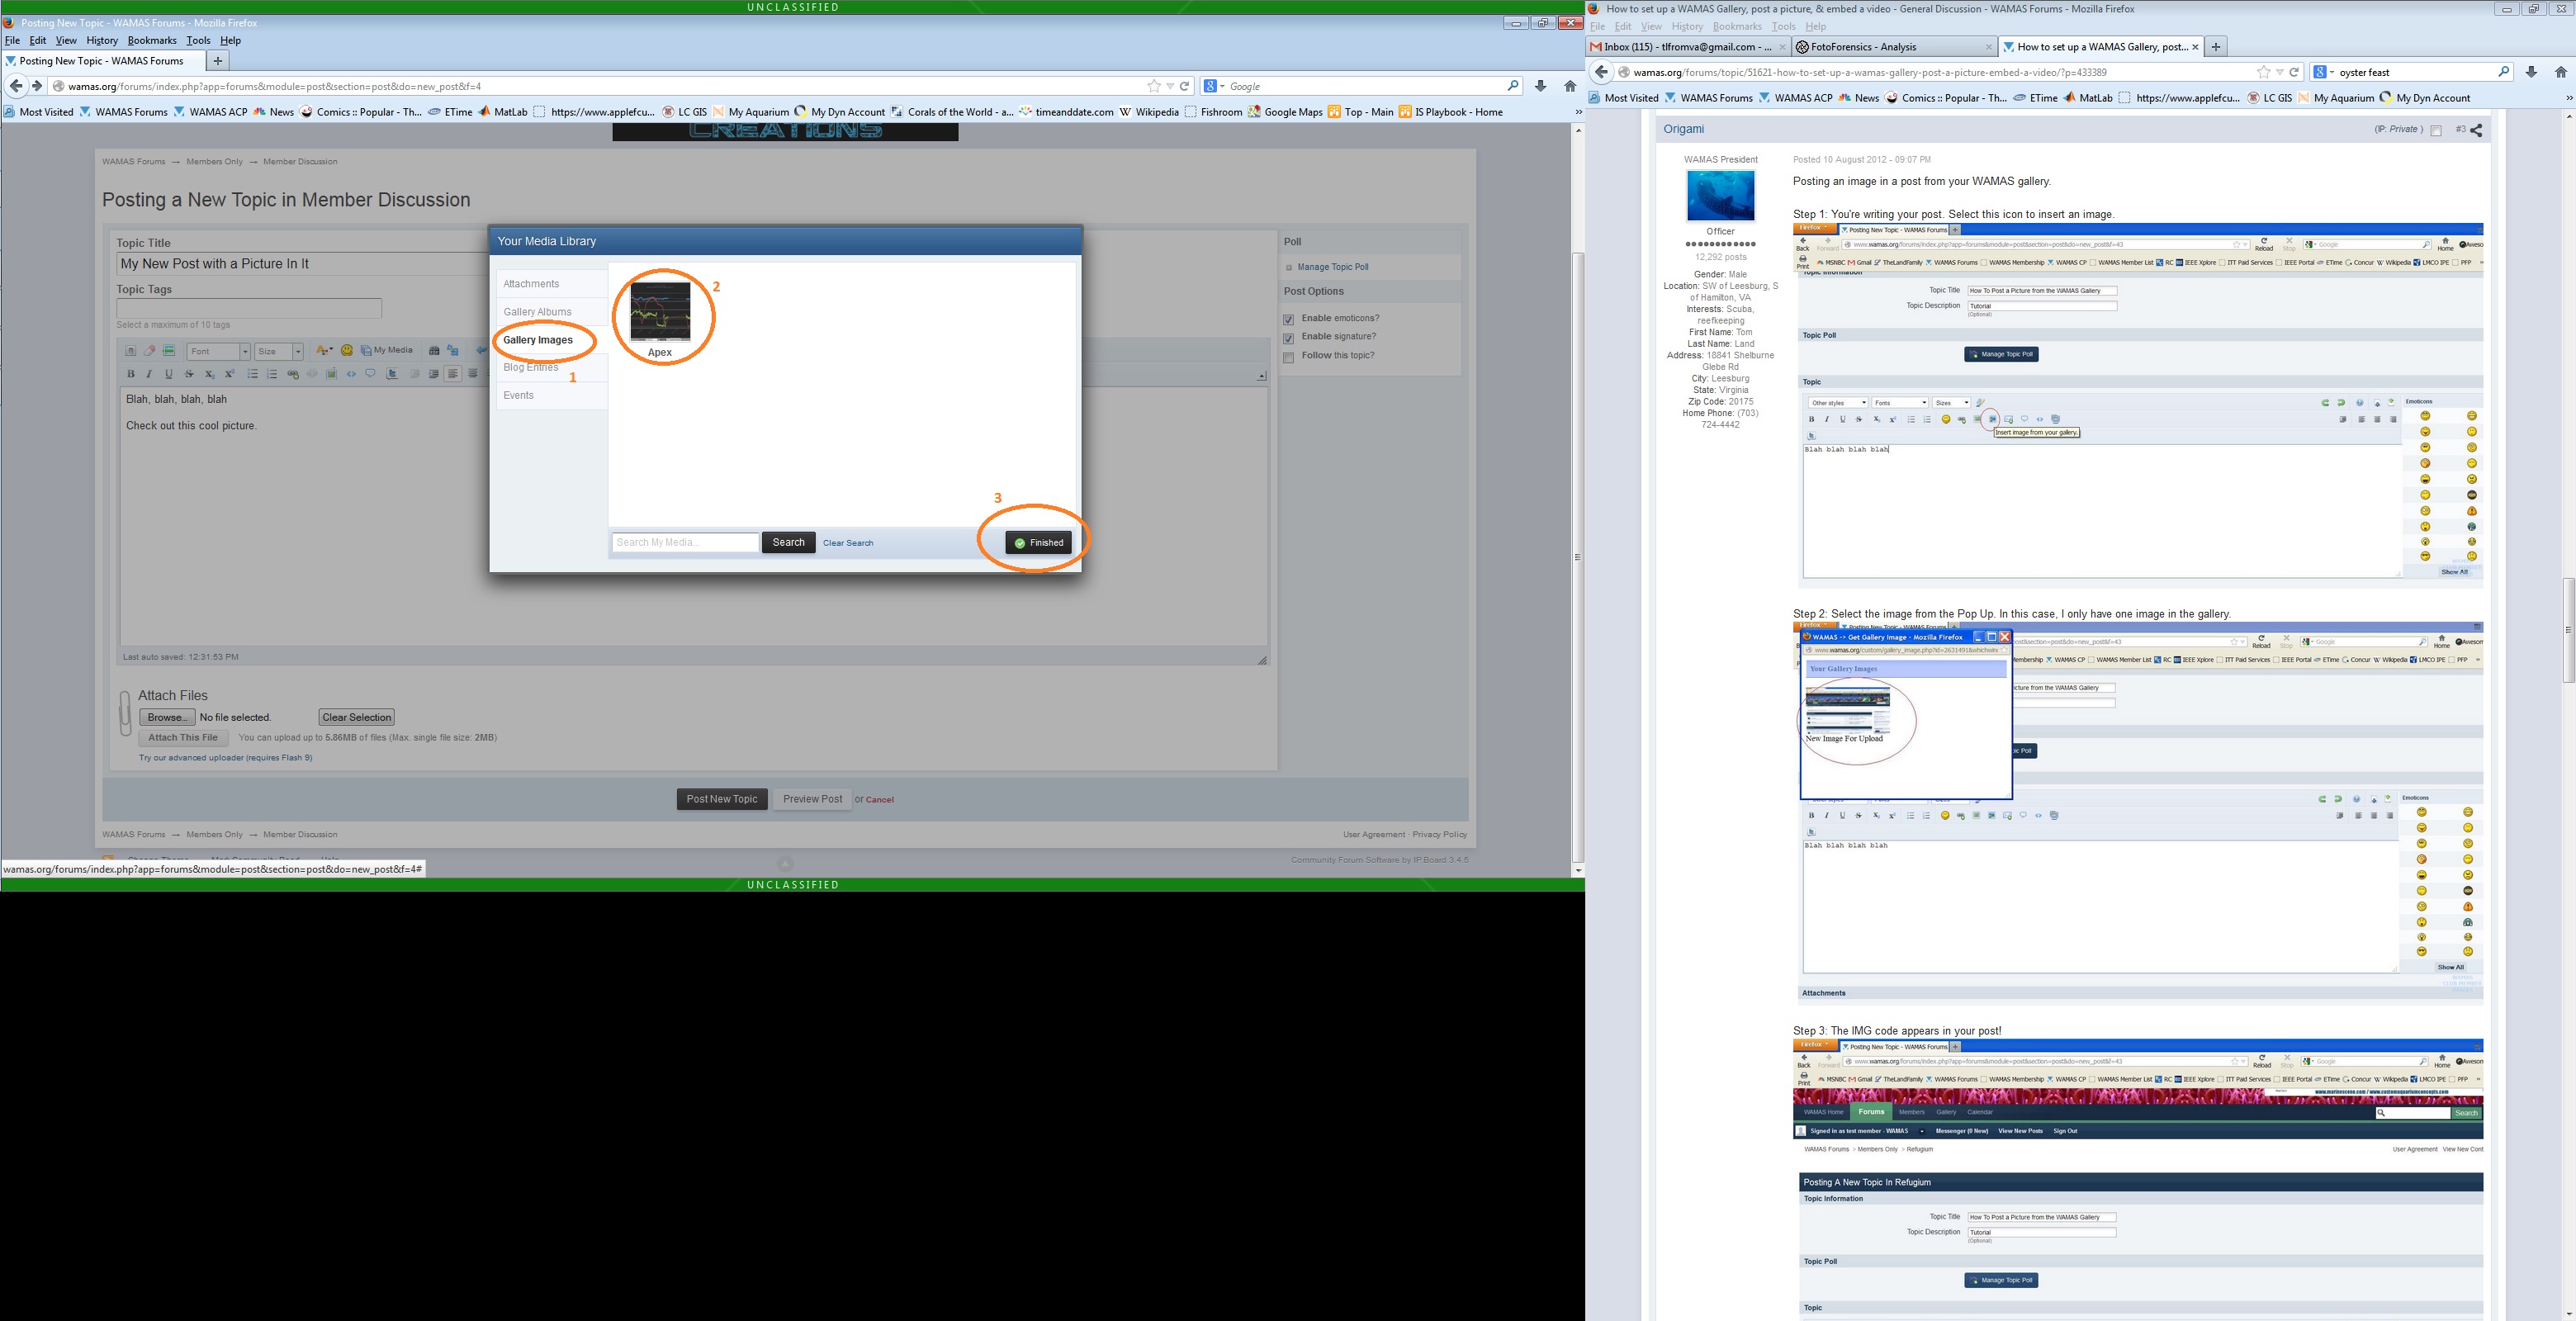Click the font size selector in toolbar

275,350
